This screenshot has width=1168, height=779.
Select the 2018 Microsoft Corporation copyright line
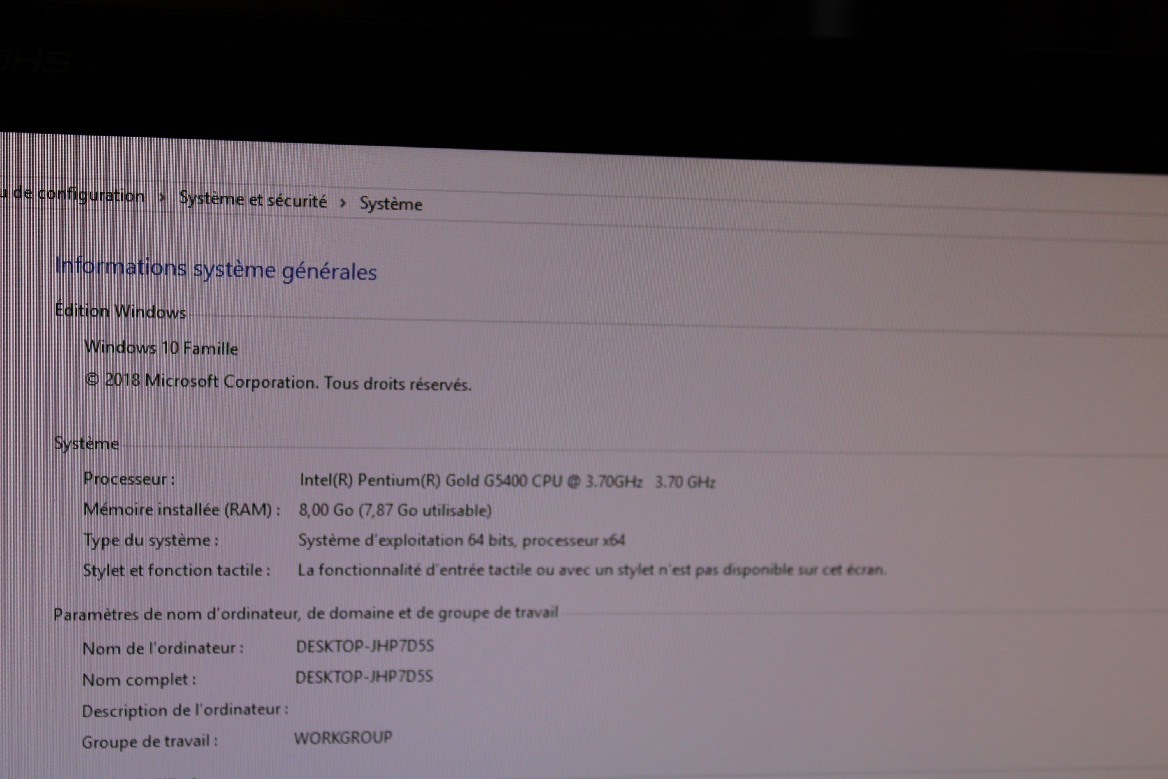(278, 382)
